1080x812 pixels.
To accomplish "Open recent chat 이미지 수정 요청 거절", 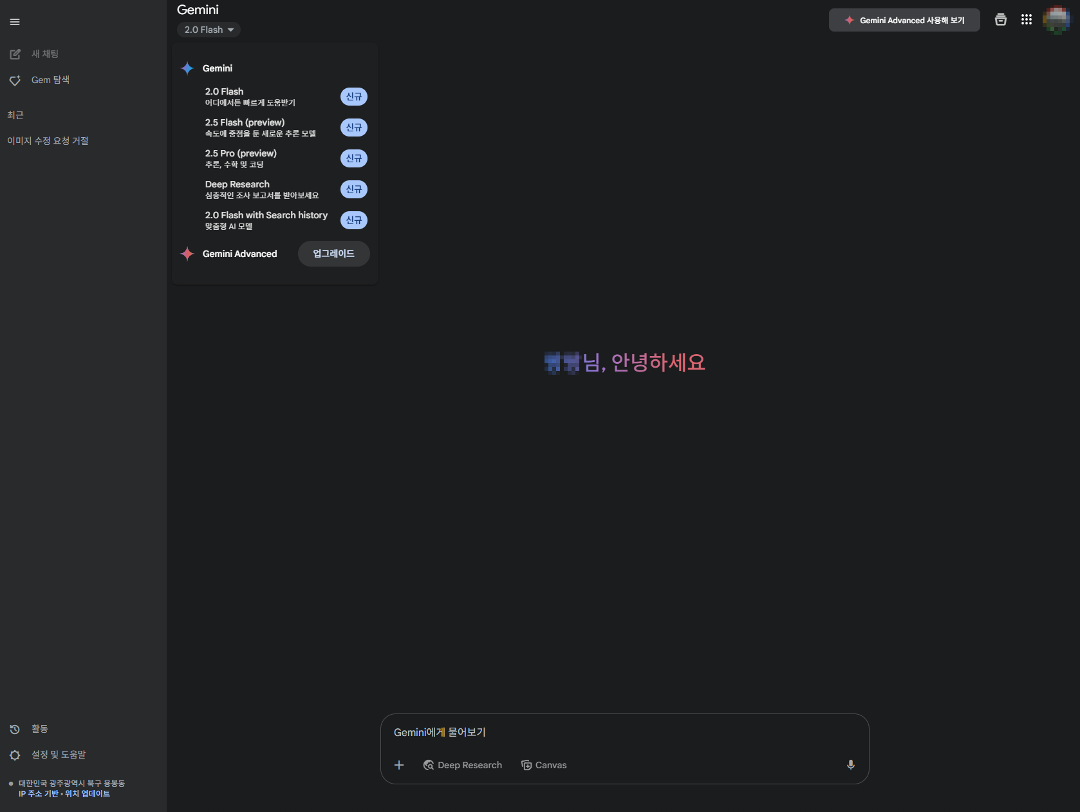I will click(x=48, y=141).
